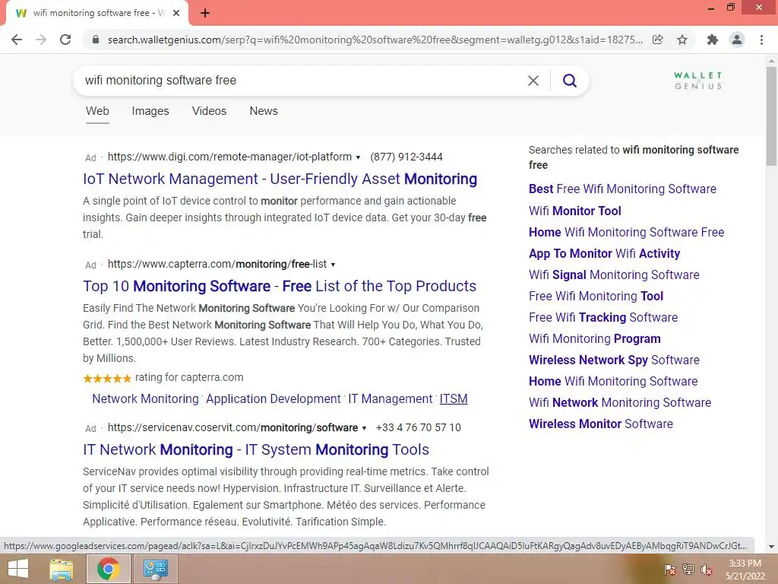Click Home Wifi Monitoring Software Free suggestion

(627, 233)
